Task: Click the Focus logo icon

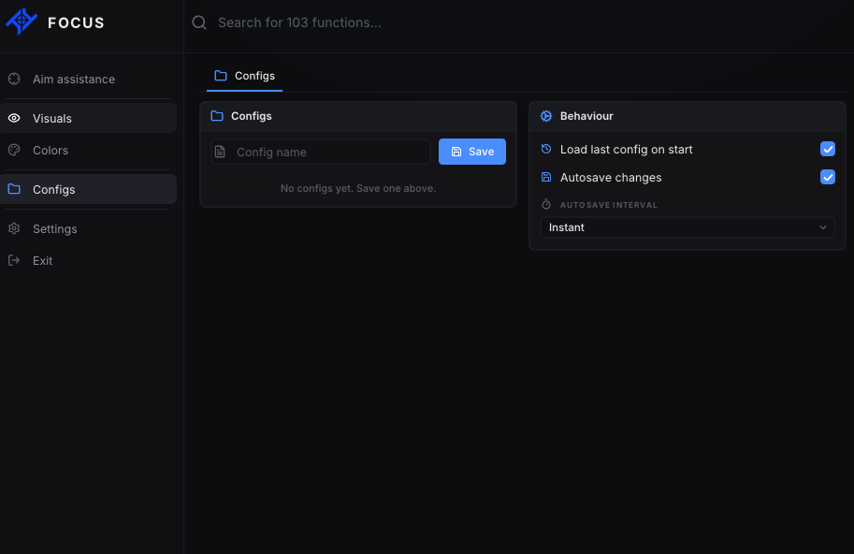Action: (x=22, y=22)
